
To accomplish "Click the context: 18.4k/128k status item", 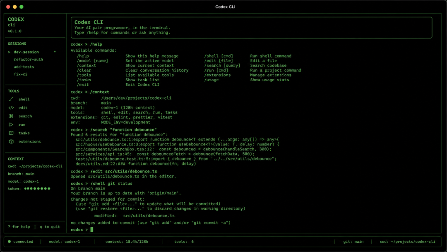I will tap(127, 242).
